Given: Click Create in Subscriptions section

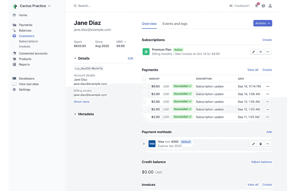Looking at the screenshot, I should (267, 40).
